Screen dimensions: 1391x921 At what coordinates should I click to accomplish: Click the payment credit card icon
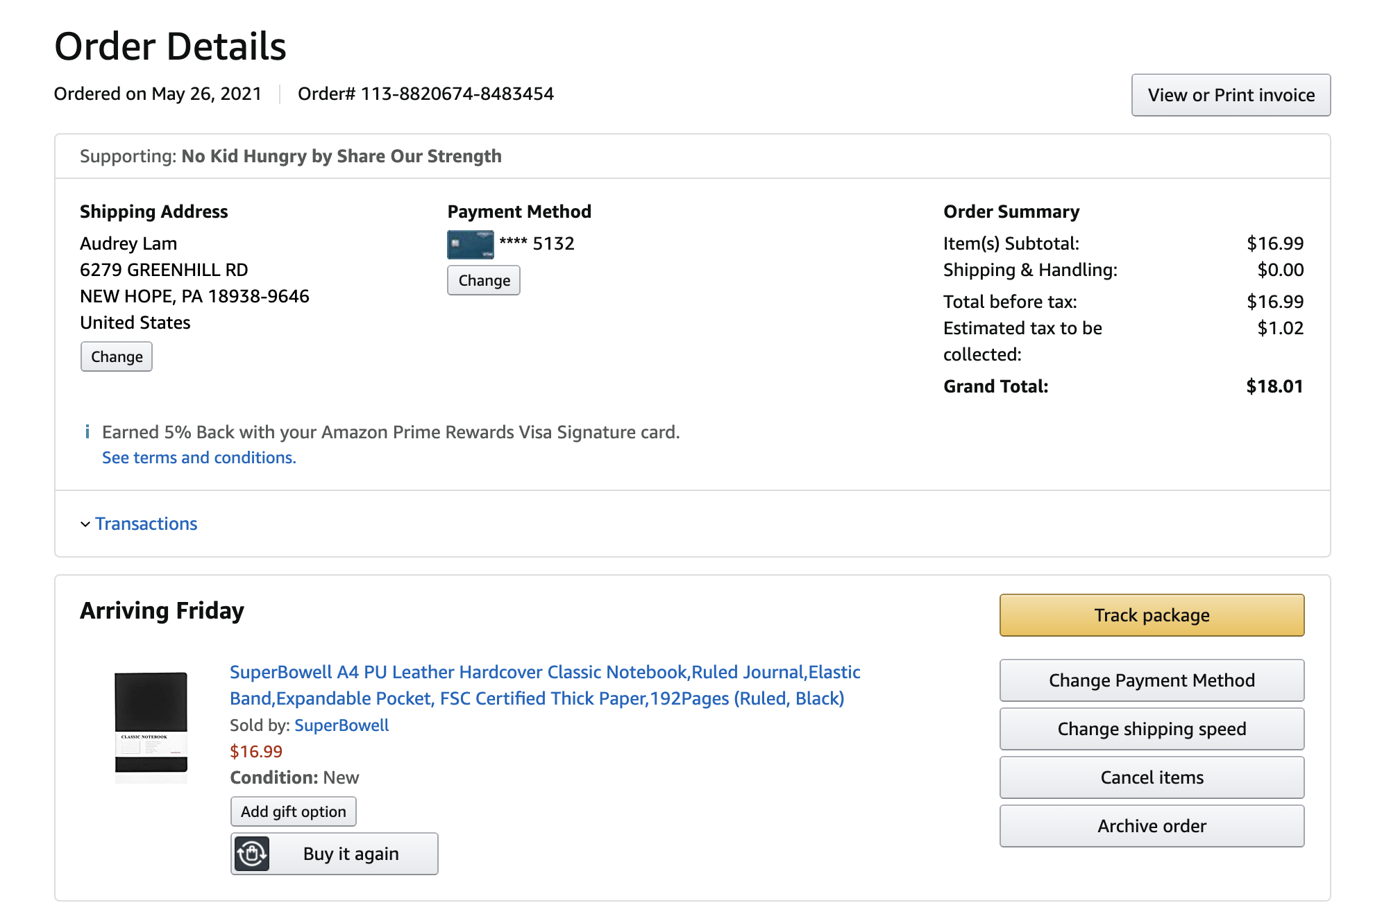(470, 244)
